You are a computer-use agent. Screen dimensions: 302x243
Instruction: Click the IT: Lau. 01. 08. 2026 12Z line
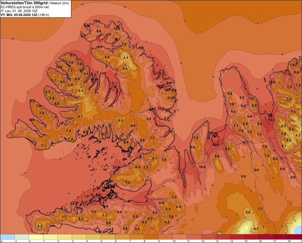19,11
